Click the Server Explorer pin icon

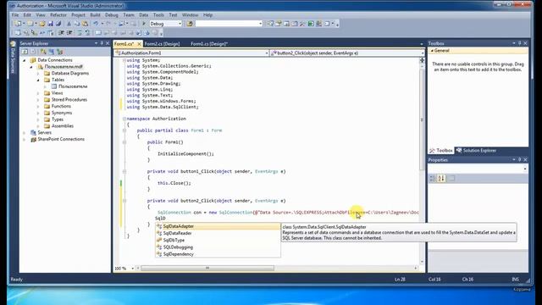pos(102,43)
